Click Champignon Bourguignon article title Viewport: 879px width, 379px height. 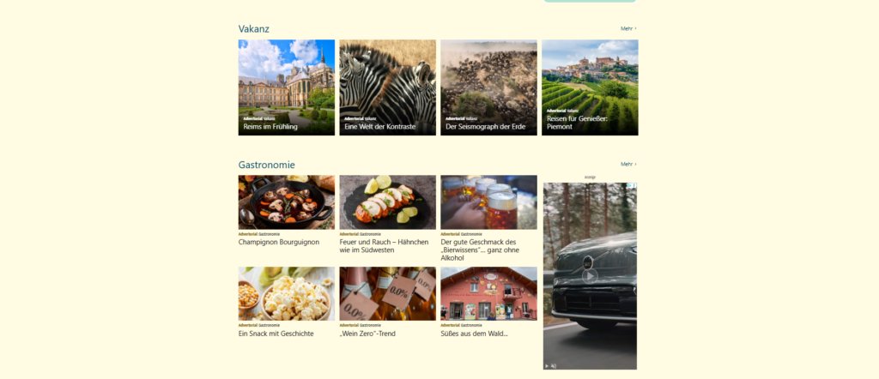click(279, 242)
